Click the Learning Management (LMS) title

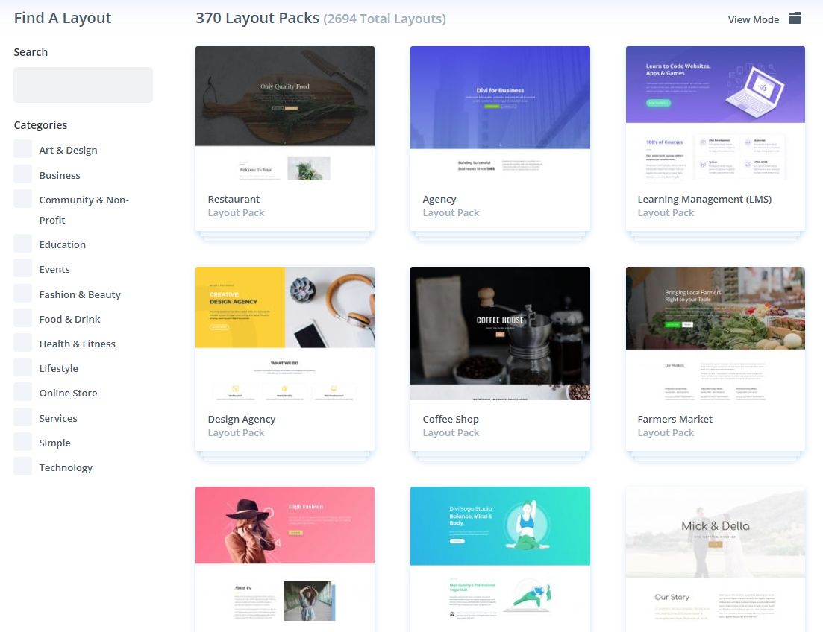704,199
